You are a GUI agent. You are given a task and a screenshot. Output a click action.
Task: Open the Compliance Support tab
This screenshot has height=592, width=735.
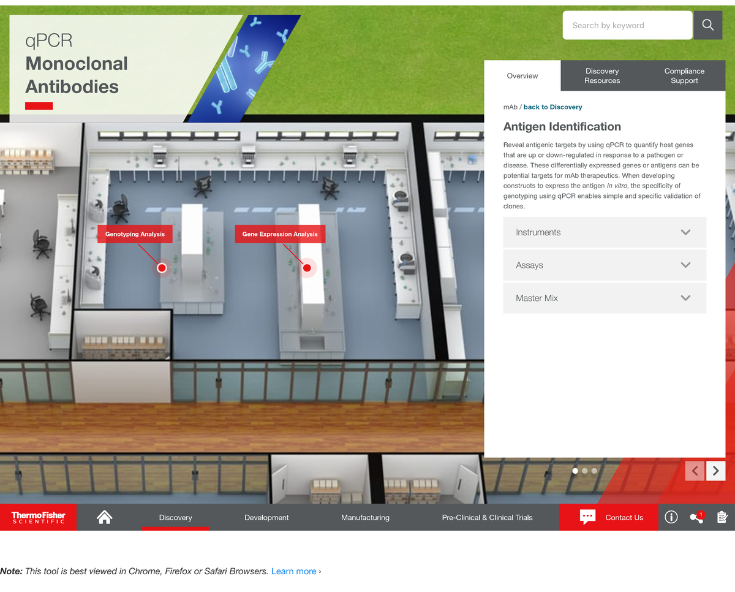point(684,76)
